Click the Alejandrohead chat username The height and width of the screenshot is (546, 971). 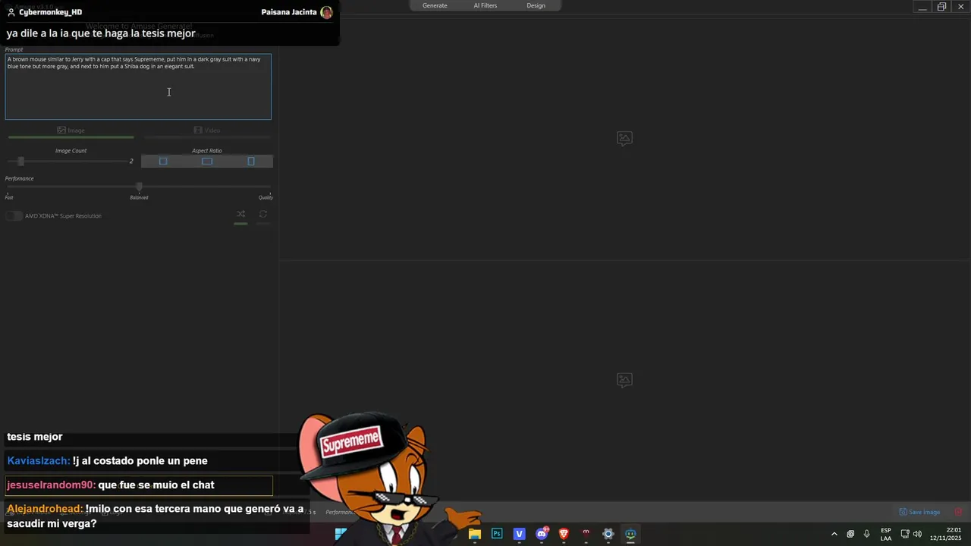click(45, 509)
